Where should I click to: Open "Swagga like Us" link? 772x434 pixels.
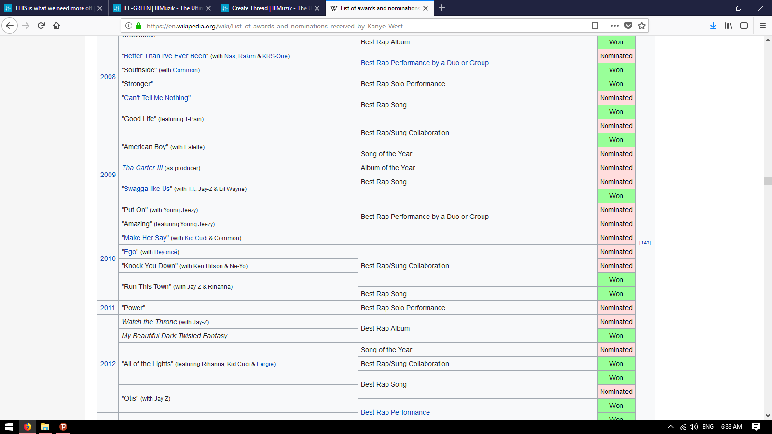(x=147, y=189)
